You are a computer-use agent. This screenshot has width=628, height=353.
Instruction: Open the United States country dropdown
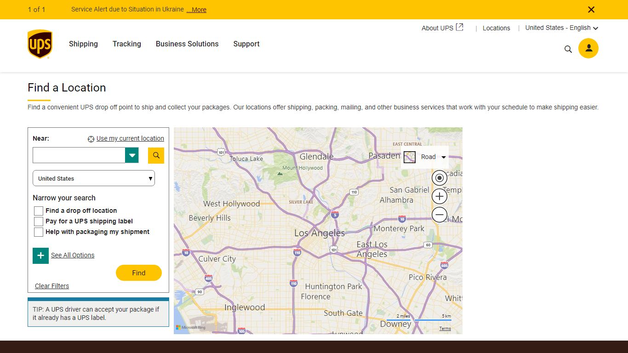coord(94,178)
